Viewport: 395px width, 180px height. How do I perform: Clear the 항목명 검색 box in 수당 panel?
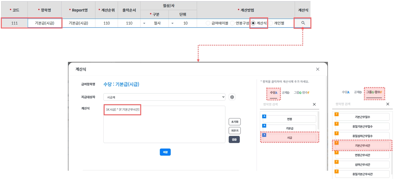(x=314, y=105)
